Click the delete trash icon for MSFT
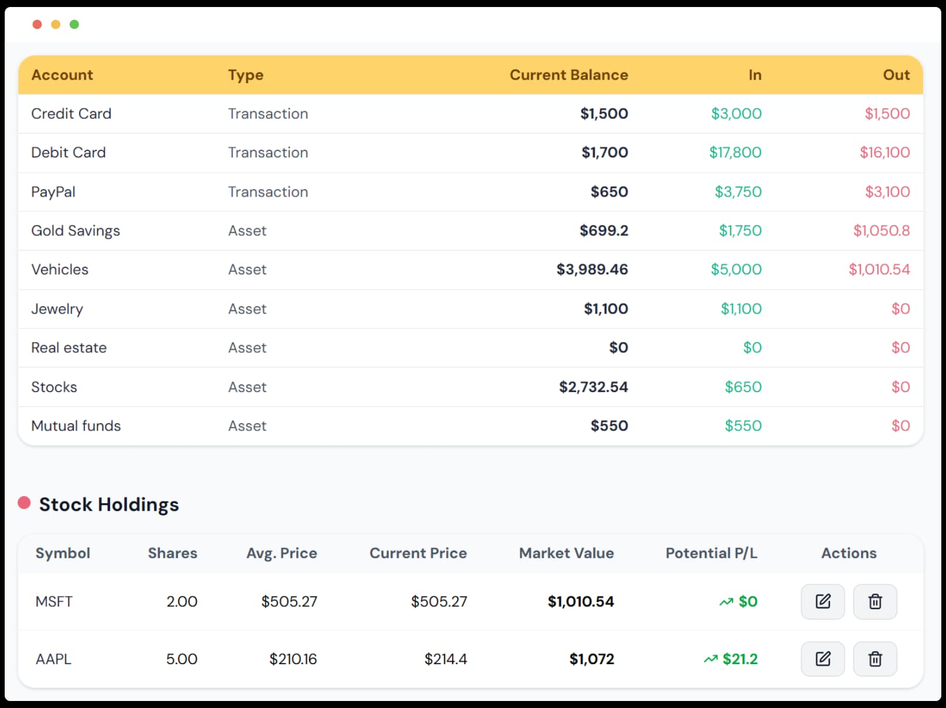Viewport: 946px width, 708px height. pos(875,601)
